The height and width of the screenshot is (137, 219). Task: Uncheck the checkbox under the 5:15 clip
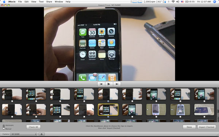click(x=108, y=101)
